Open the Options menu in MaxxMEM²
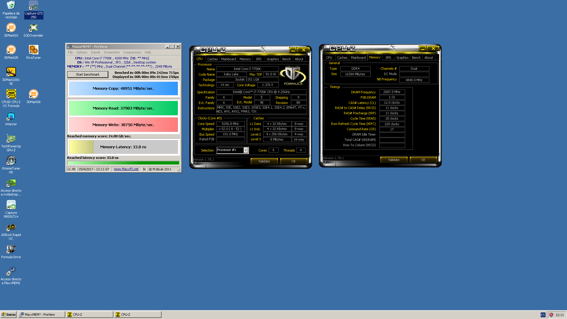The image size is (567, 319). pyautogui.click(x=82, y=52)
